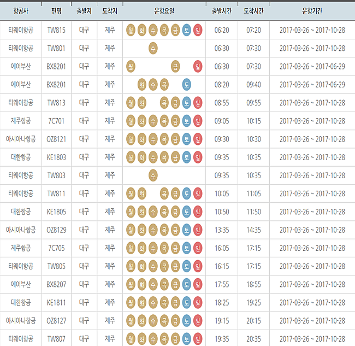
Task: Click the 토 day icon in the 08:20 BX8201 row
Action: coord(187,85)
